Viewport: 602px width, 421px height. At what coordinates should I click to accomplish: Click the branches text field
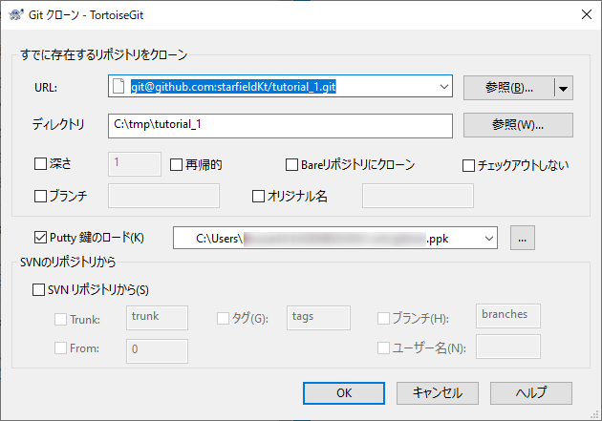(508, 316)
